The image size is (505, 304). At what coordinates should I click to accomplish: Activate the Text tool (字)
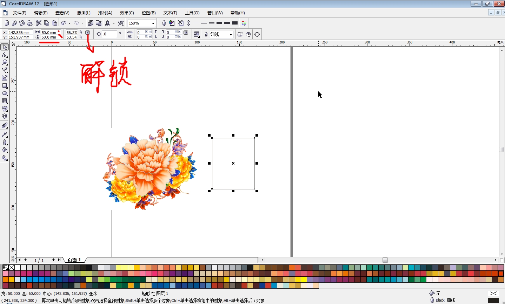click(5, 117)
